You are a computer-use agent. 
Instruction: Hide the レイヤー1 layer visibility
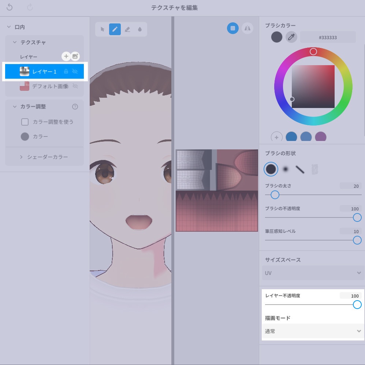[x=75, y=71]
